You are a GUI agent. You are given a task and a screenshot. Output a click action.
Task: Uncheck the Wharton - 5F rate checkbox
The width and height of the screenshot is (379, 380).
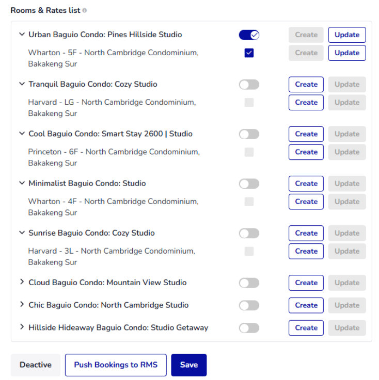[x=249, y=53]
